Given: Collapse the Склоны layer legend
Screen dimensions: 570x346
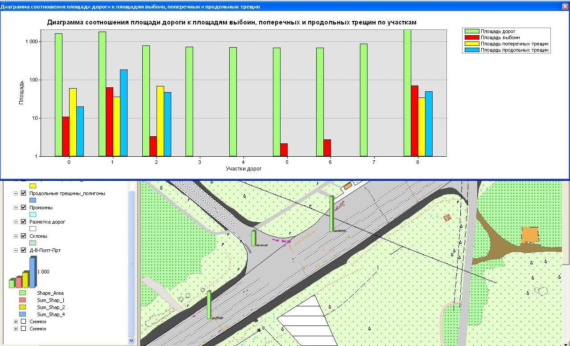Looking at the screenshot, I should click(16, 236).
